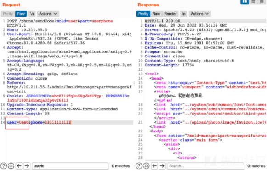
Task: Toggle \n non-printable characters in Request
Action: 32,14
